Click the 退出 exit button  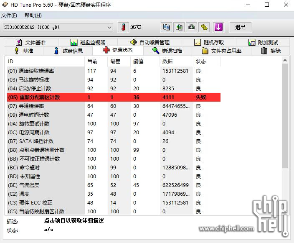pos(241,27)
